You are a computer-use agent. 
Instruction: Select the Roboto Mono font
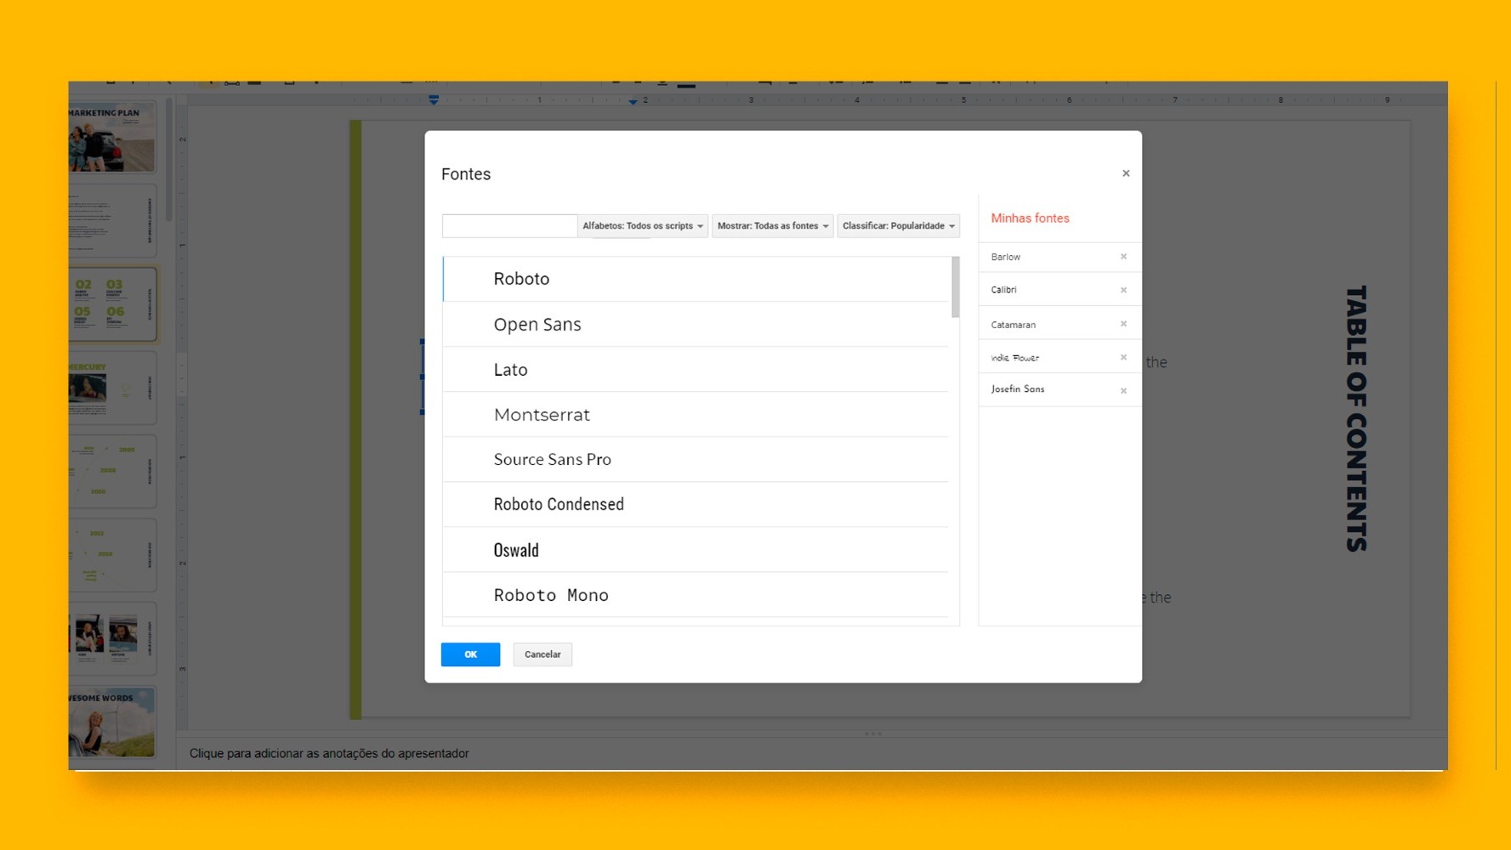[x=696, y=594]
